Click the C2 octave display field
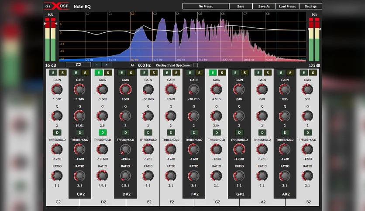This screenshot has height=211, width=365. click(x=79, y=65)
